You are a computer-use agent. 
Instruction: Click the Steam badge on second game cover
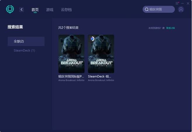click(92, 39)
